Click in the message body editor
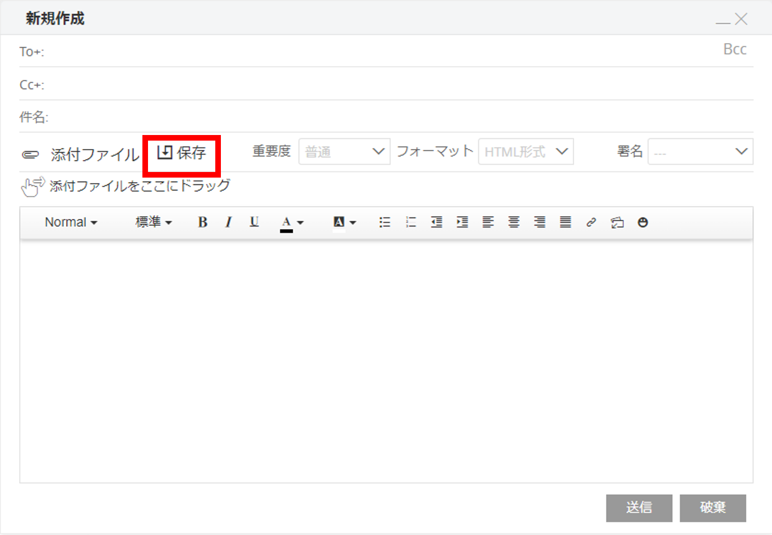Image resolution: width=772 pixels, height=535 pixels. click(x=386, y=361)
